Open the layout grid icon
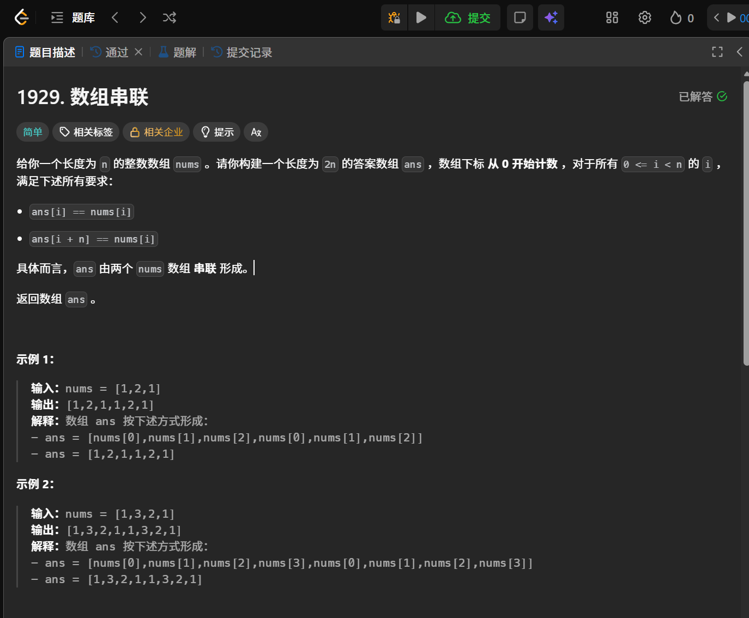 pos(612,17)
